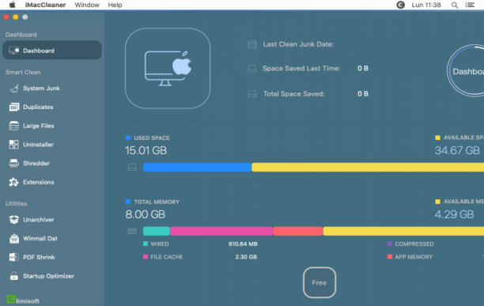Screen dimensions: 484x306
Task: Click the purple COMPRESSED legend swatch
Action: tap(390, 244)
